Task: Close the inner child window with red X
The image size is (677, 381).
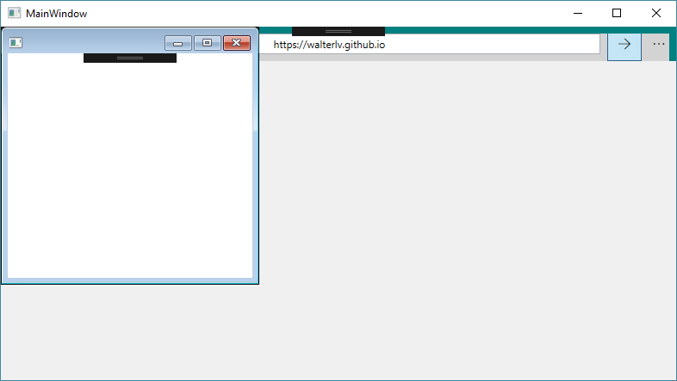Action: coord(237,43)
